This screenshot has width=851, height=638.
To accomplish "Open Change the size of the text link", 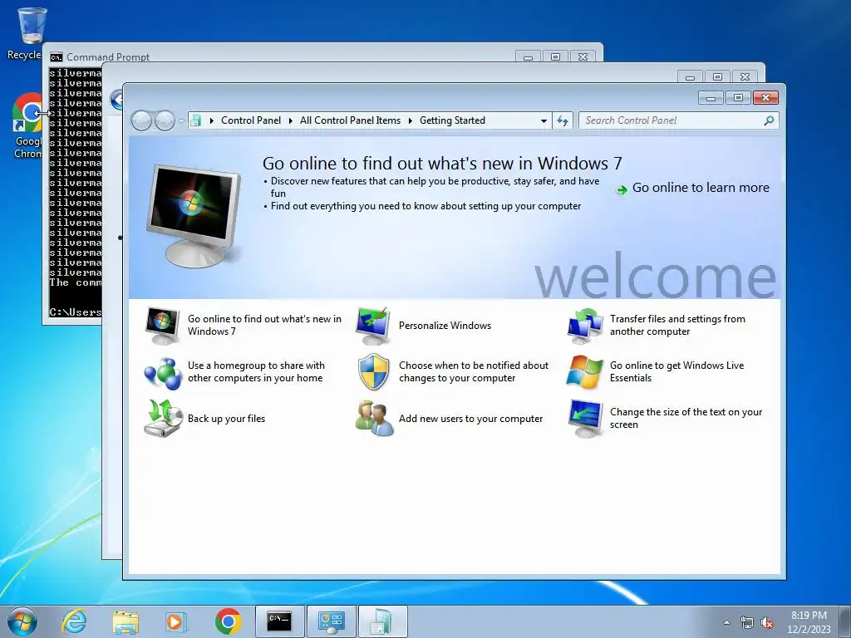I will (x=686, y=419).
